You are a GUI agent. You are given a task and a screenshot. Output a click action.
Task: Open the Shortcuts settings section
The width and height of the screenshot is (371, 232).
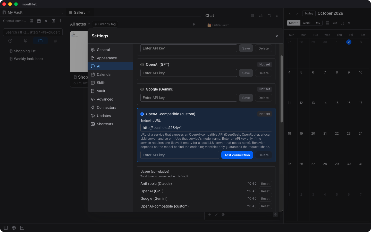pyautogui.click(x=110, y=124)
